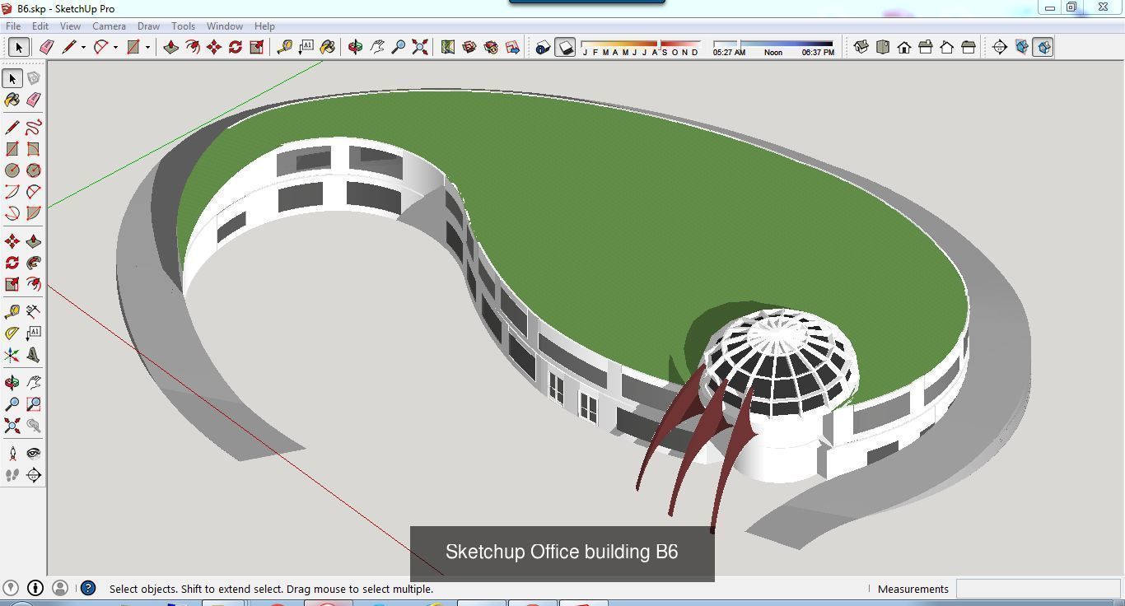The height and width of the screenshot is (606, 1125).
Task: Select the Freehand tool in side palette
Action: (34, 127)
